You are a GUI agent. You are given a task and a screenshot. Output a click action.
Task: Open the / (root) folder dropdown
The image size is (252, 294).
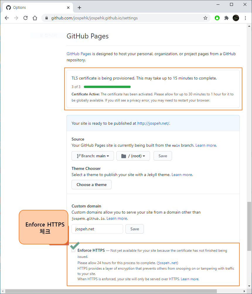click(133, 156)
